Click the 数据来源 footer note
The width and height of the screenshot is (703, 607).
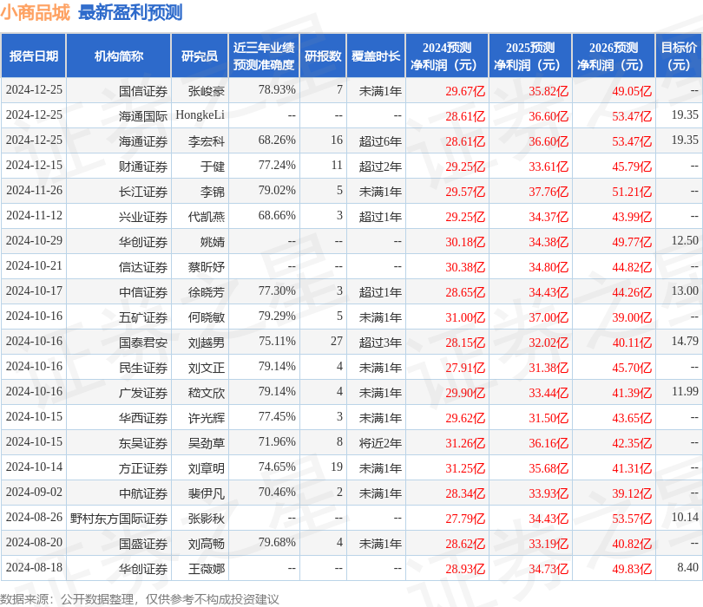(140, 599)
